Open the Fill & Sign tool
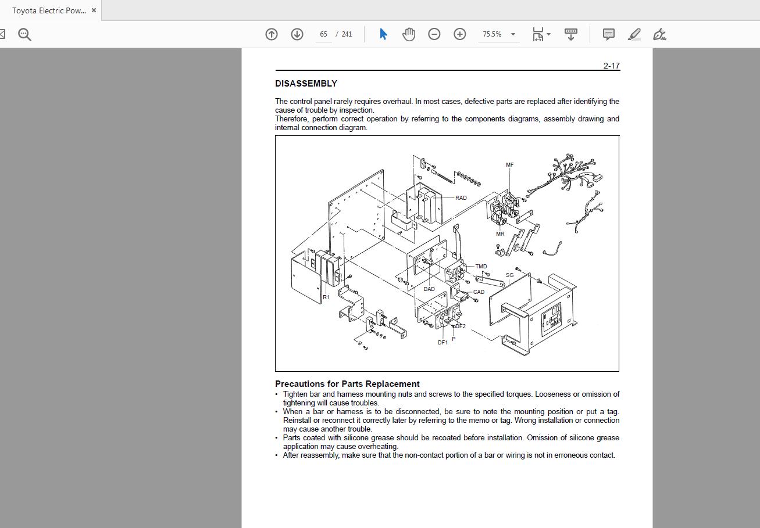Viewport: 760px width, 528px height. click(x=659, y=34)
